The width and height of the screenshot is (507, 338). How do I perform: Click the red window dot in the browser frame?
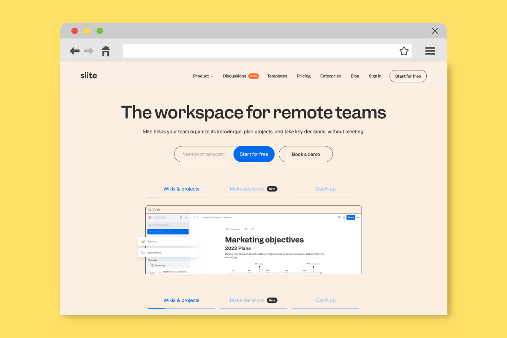pos(75,31)
